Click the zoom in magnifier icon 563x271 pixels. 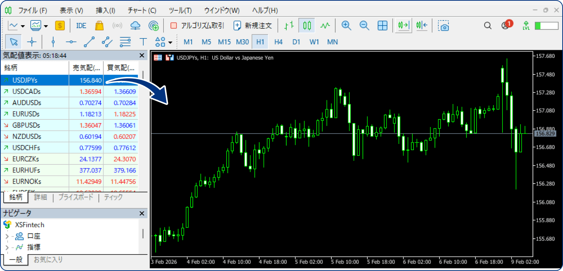coord(346,25)
